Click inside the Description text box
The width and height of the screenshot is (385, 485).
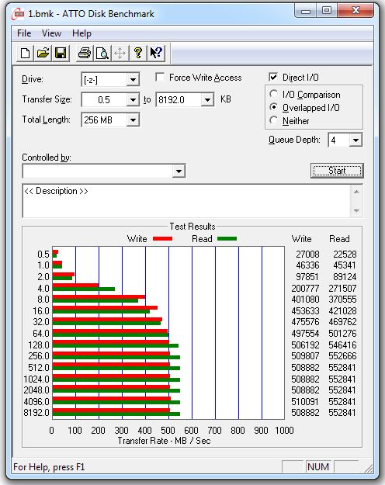186,201
